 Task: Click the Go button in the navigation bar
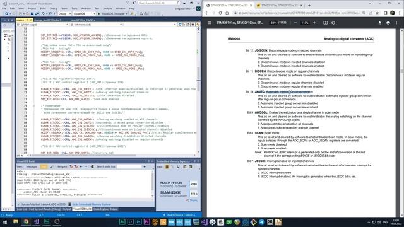click(x=182, y=25)
